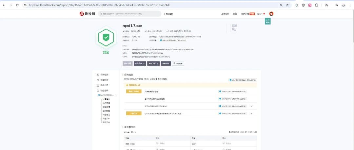
Task: Open 云API in the header
Action: [x=260, y=14]
